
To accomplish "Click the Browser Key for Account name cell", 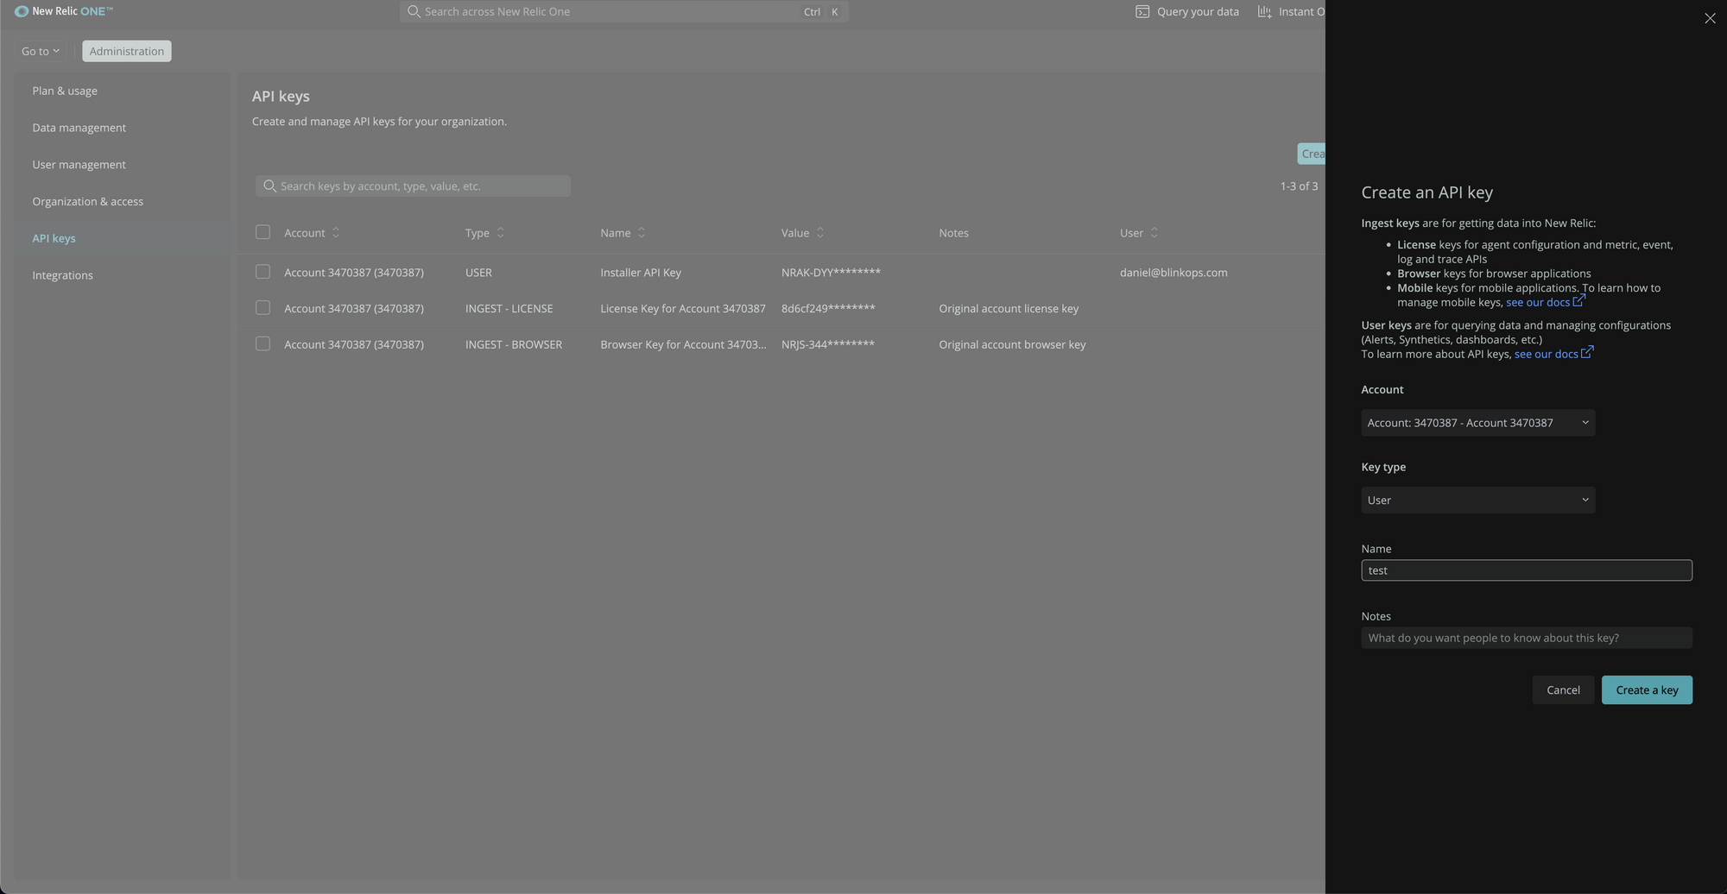I will [683, 344].
